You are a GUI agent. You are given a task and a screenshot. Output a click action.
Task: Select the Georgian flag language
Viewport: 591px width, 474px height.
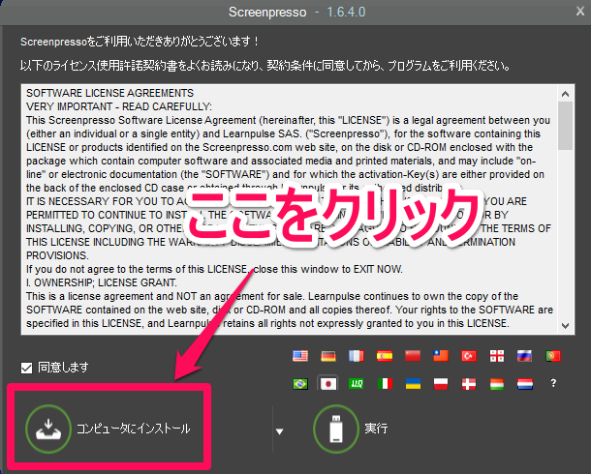pos(497,356)
